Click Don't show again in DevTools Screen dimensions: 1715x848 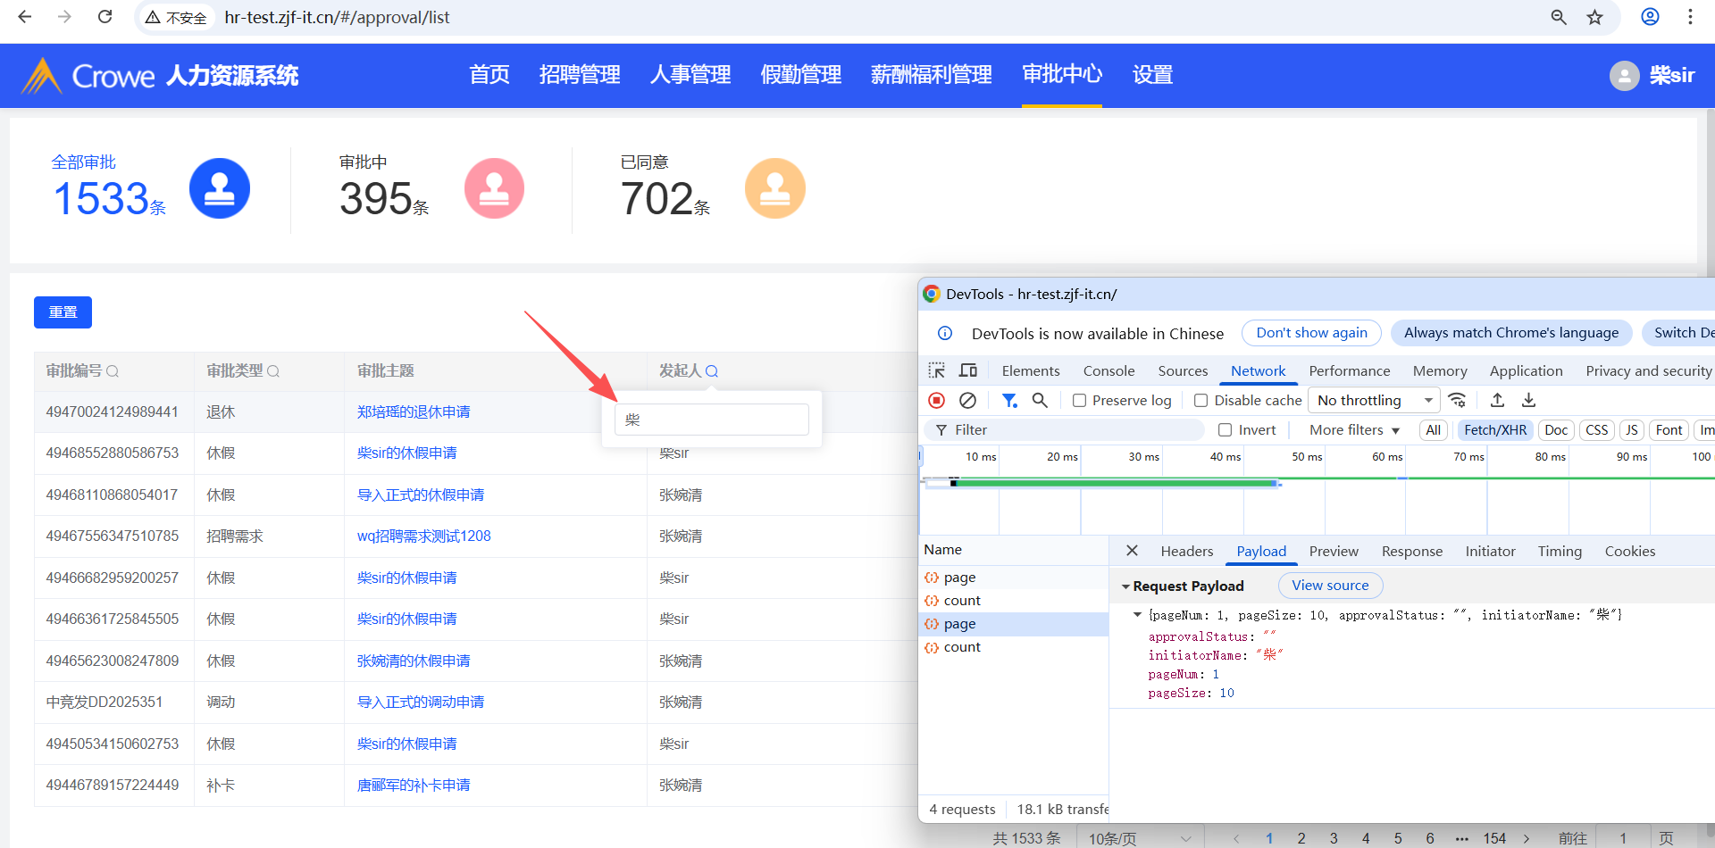1311,333
